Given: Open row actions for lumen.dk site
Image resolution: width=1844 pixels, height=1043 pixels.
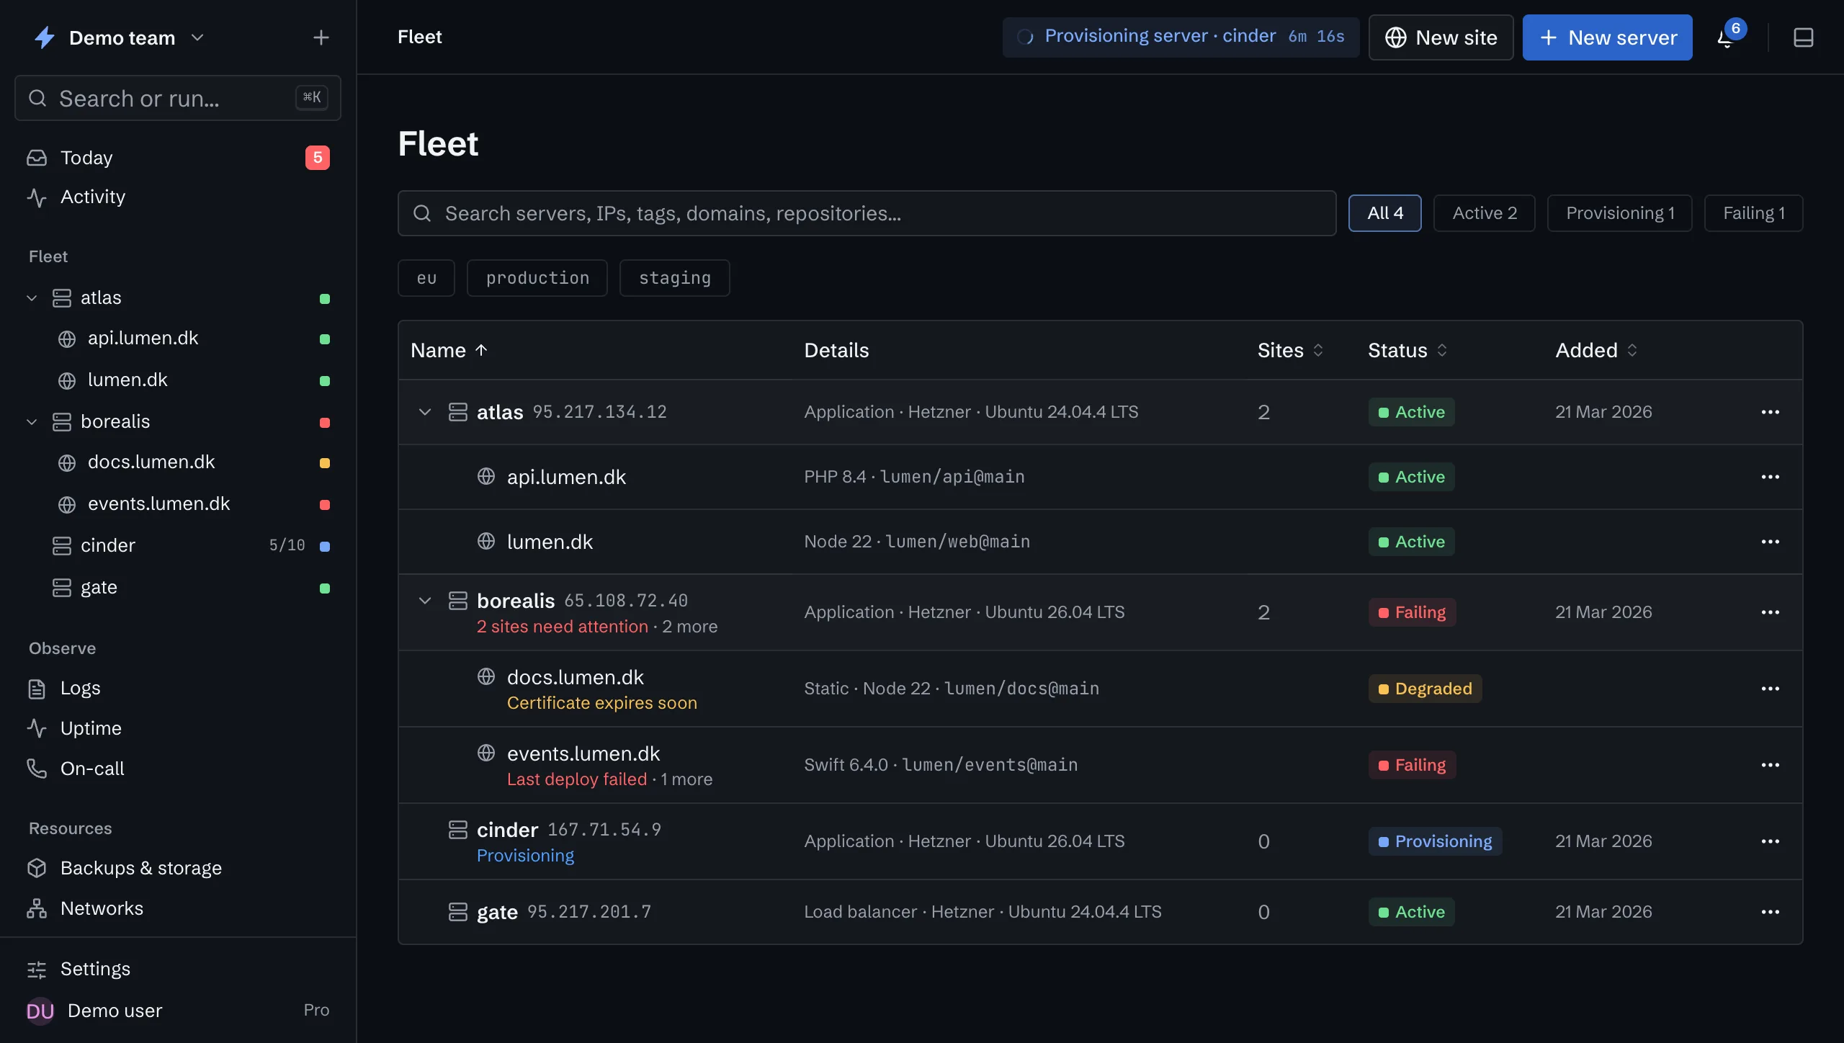Looking at the screenshot, I should [x=1770, y=542].
